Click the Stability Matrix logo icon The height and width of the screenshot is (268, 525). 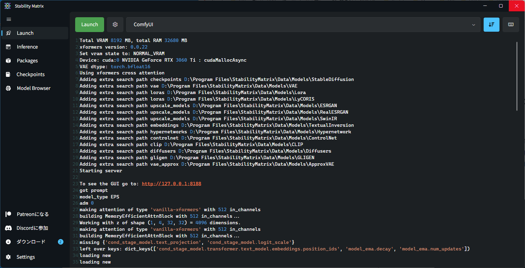pyautogui.click(x=8, y=6)
